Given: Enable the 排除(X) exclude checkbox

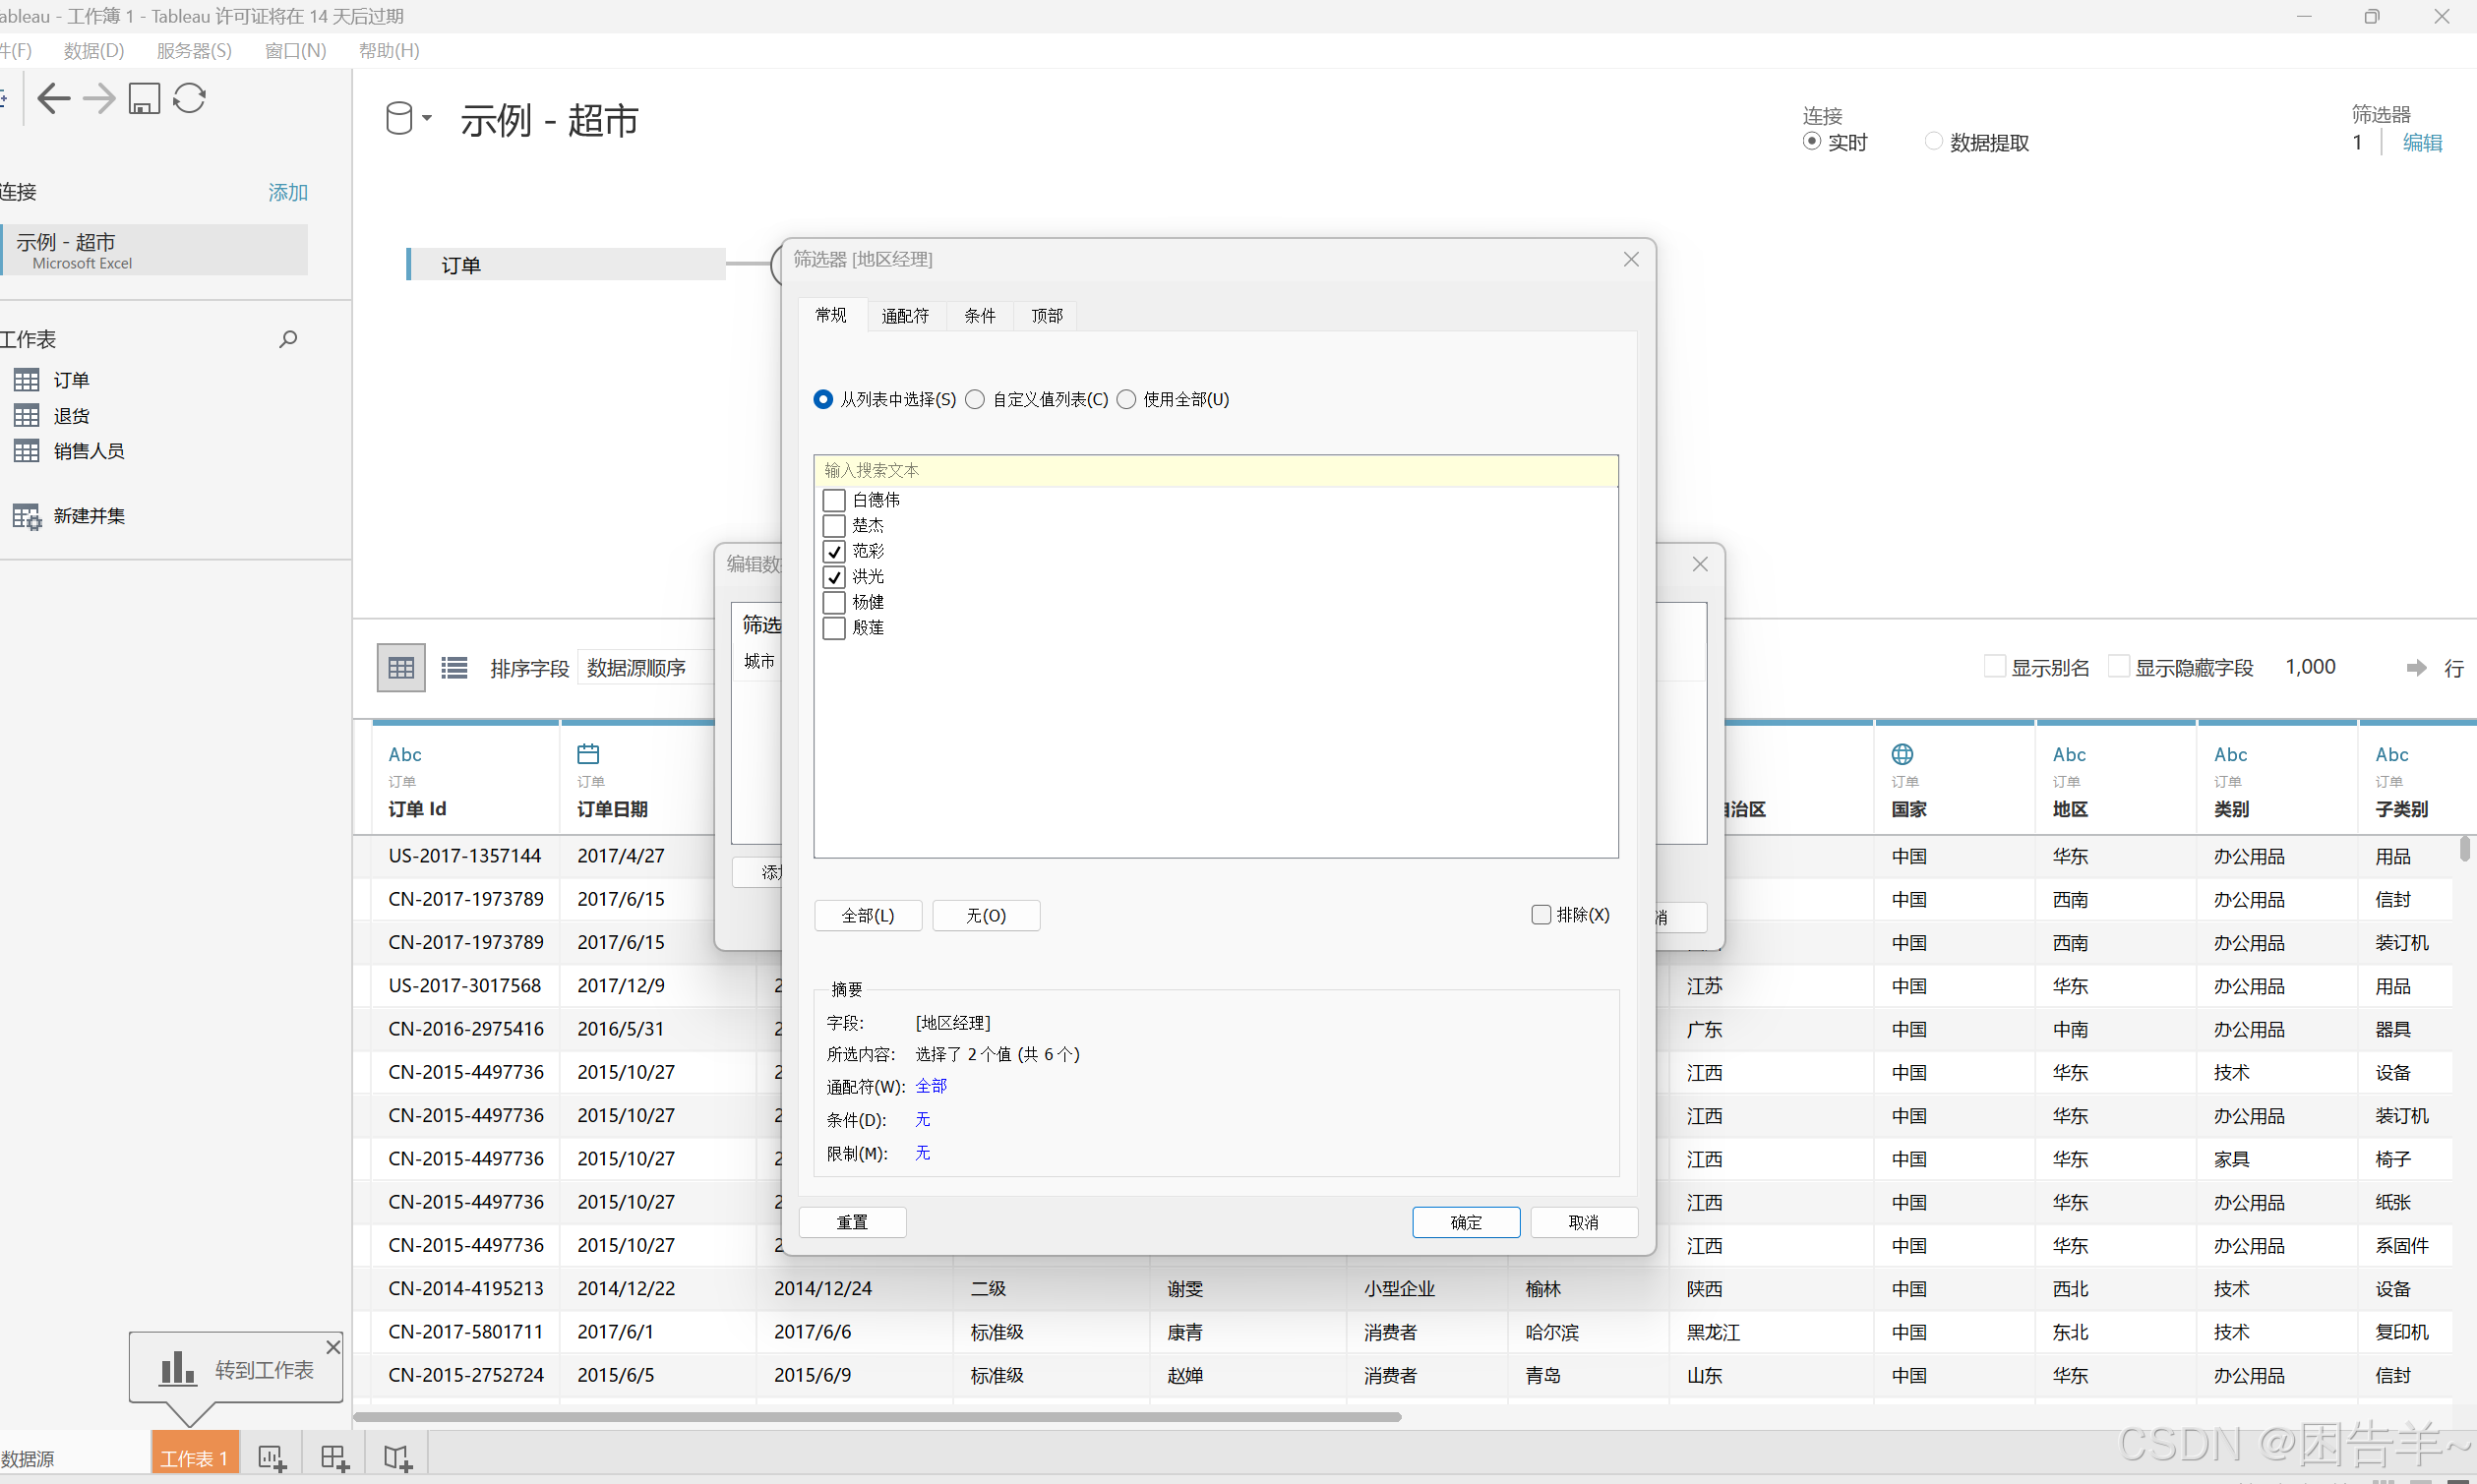Looking at the screenshot, I should (x=1540, y=914).
